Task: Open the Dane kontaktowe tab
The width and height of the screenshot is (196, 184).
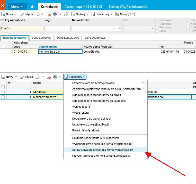Action: (68, 38)
